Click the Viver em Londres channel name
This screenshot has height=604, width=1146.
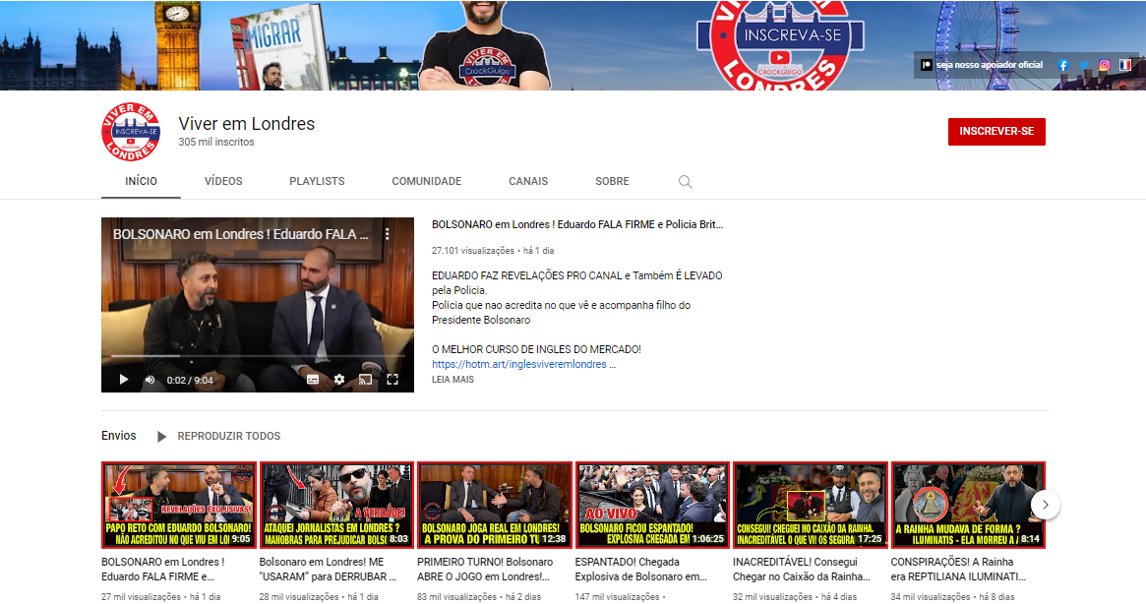click(246, 124)
